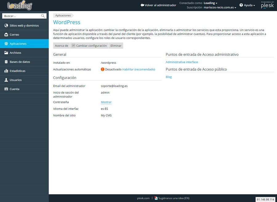Click the envelope icon next to Correo

pyautogui.click(x=6, y=34)
